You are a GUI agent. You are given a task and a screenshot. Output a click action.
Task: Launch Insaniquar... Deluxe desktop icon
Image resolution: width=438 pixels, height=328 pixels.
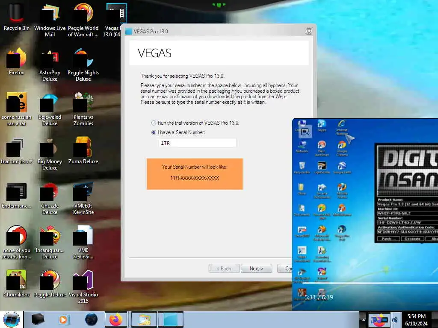50,242
